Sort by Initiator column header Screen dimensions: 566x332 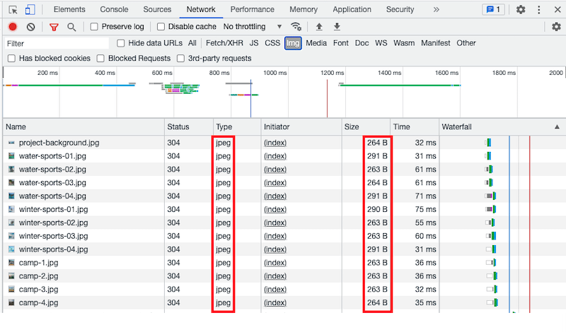coord(301,127)
